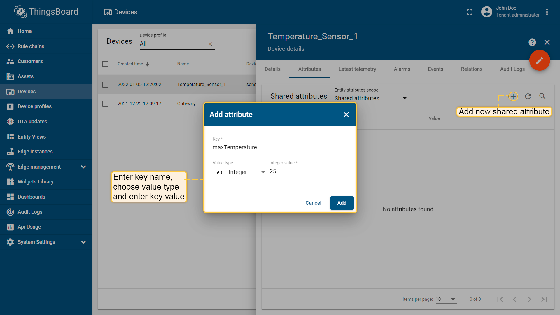The height and width of the screenshot is (315, 560).
Task: Open the user menu three-dot icon
Action: tap(547, 12)
